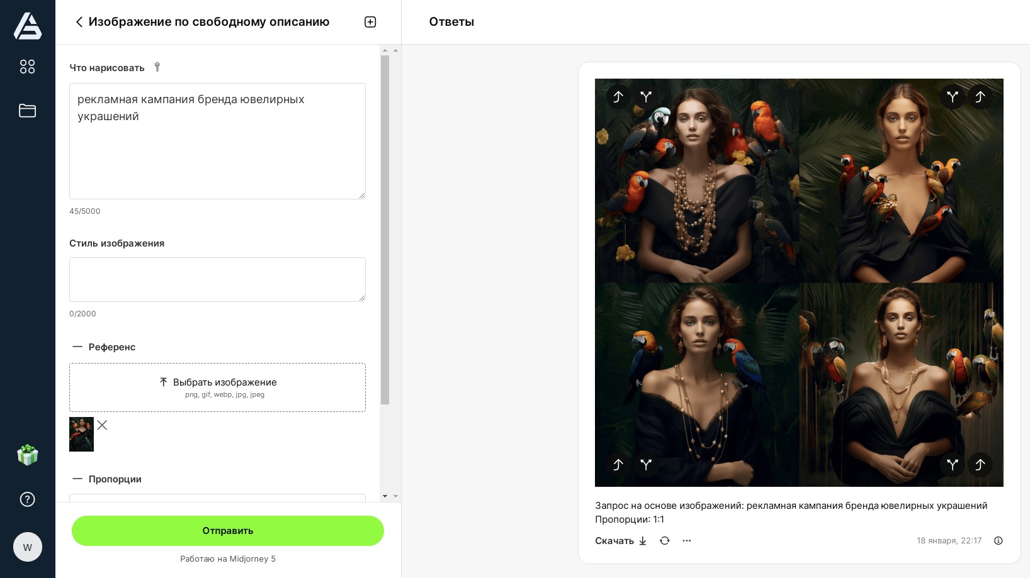The height and width of the screenshot is (578, 1030).
Task: Click the Работаю на Midjorney 5 text
Action: 228,559
